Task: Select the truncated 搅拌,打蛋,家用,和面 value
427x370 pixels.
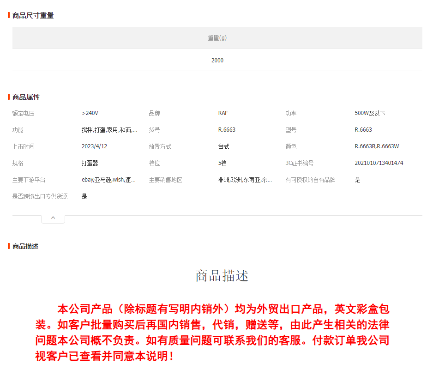Action: click(x=109, y=130)
